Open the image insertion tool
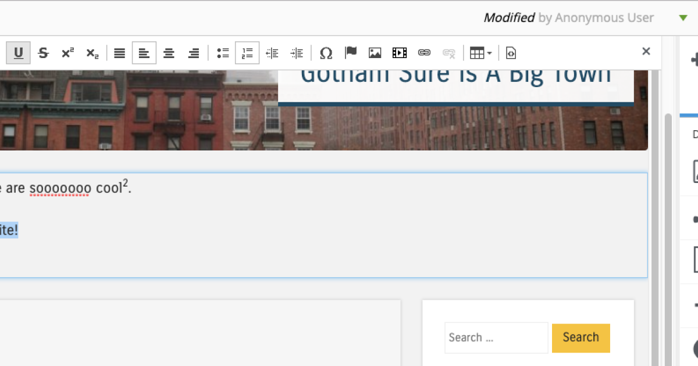698x366 pixels. [x=375, y=53]
